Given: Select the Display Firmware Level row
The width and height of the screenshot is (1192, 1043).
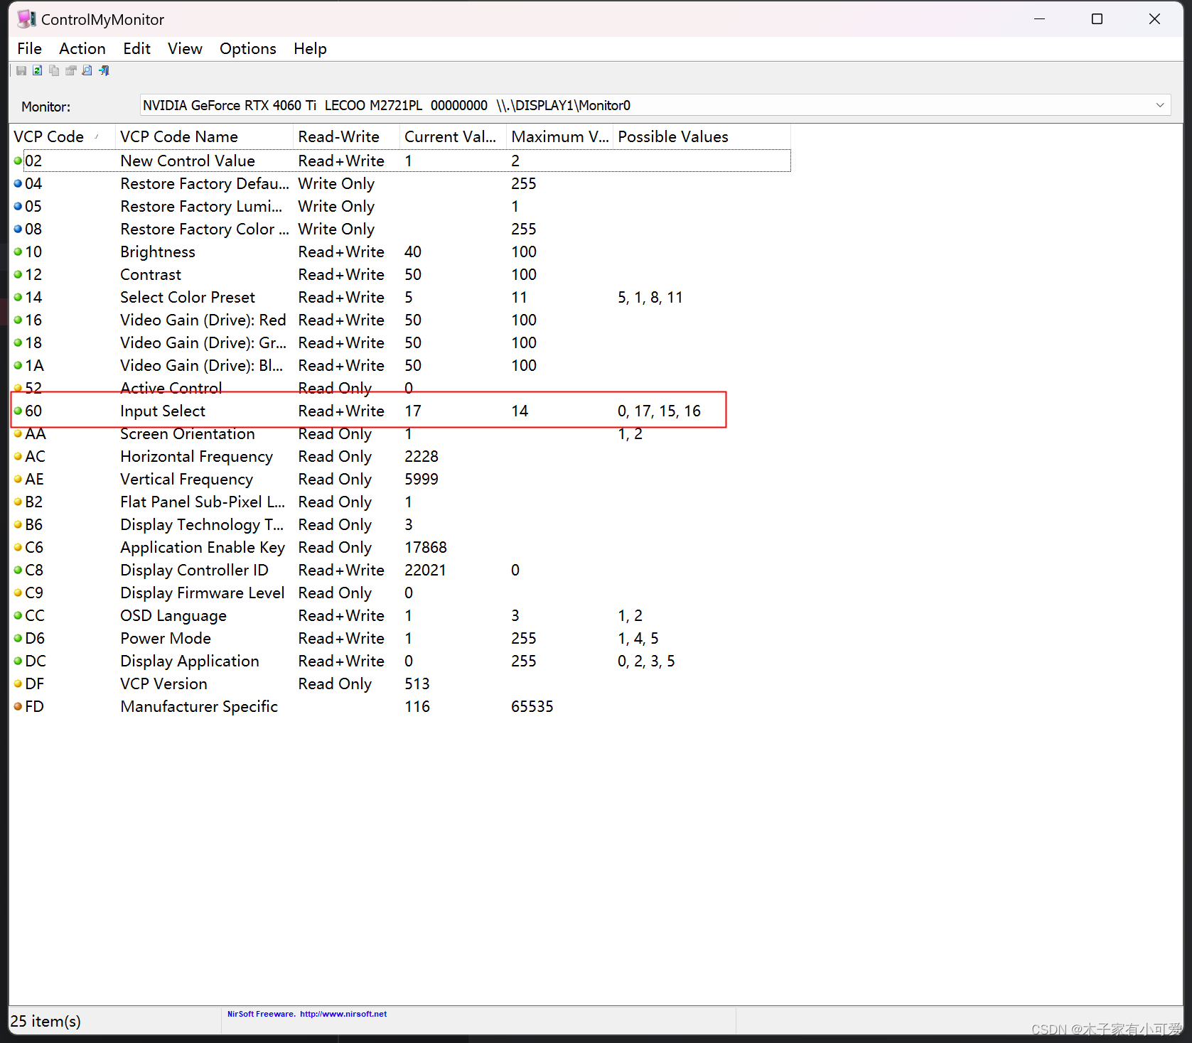Looking at the screenshot, I should coord(402,593).
